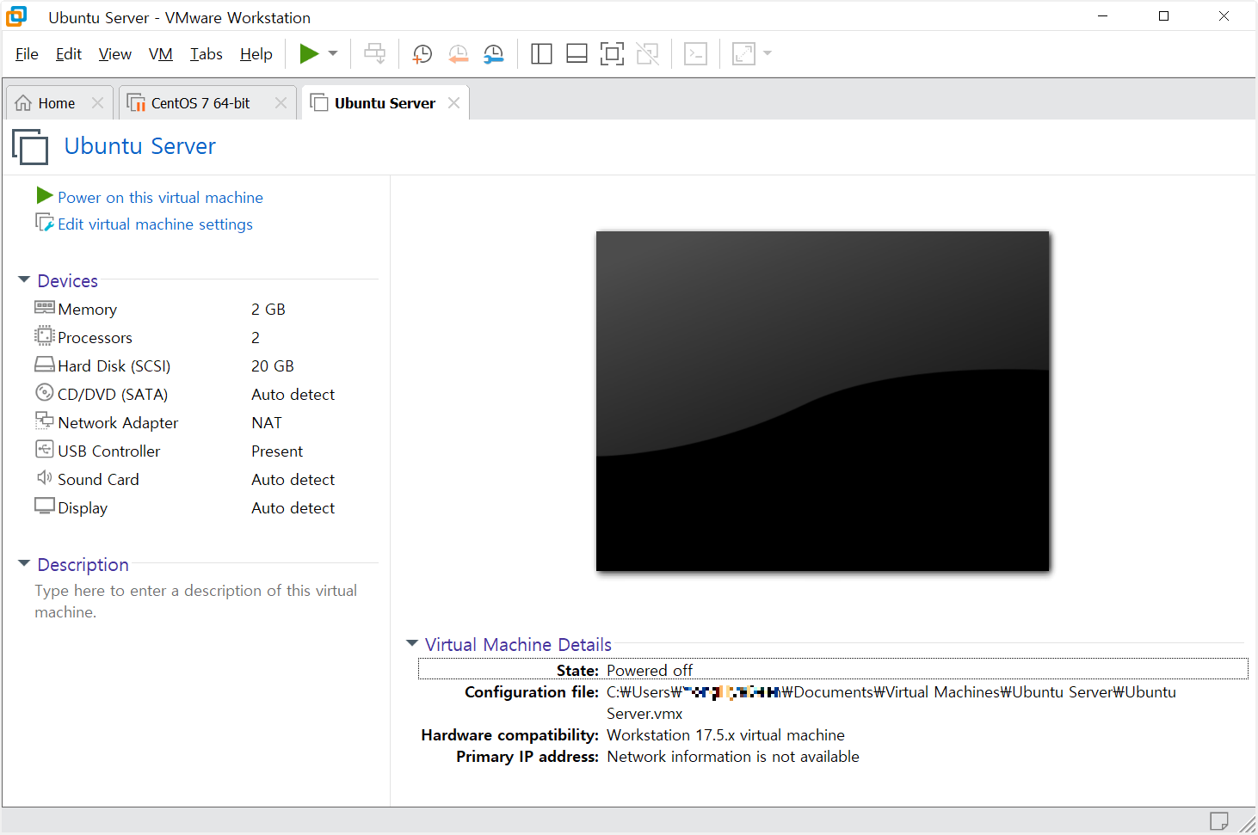Open the Snapshot Manager icon
This screenshot has width=1258, height=835.
tap(494, 54)
